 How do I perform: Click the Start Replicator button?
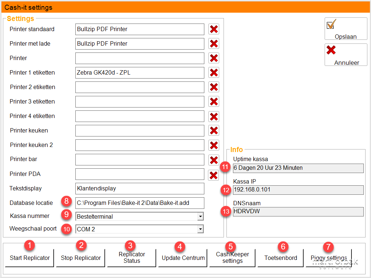[x=30, y=258]
